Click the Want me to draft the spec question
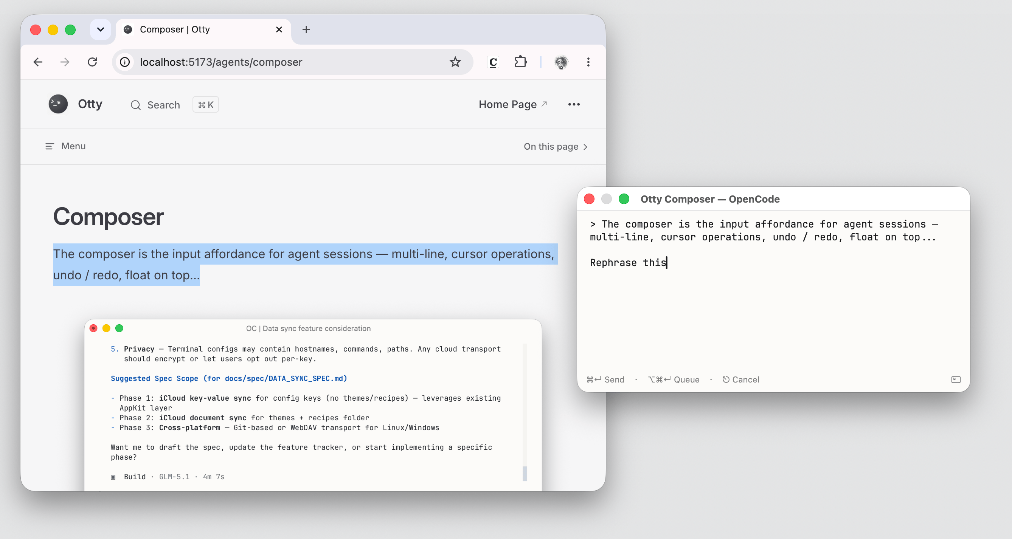 301,452
